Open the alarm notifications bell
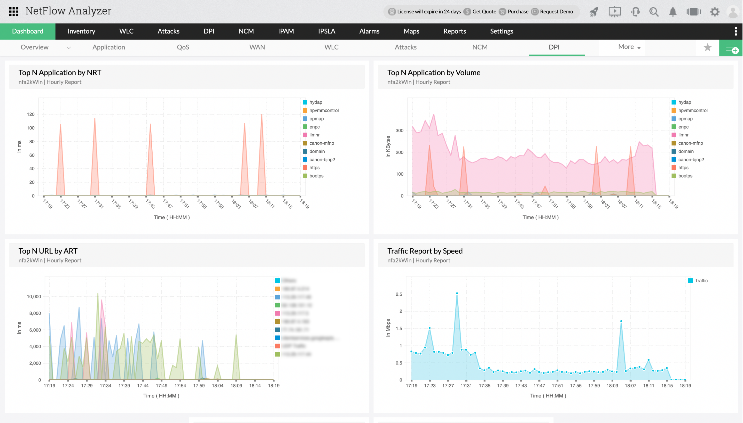The image size is (743, 423). [673, 12]
